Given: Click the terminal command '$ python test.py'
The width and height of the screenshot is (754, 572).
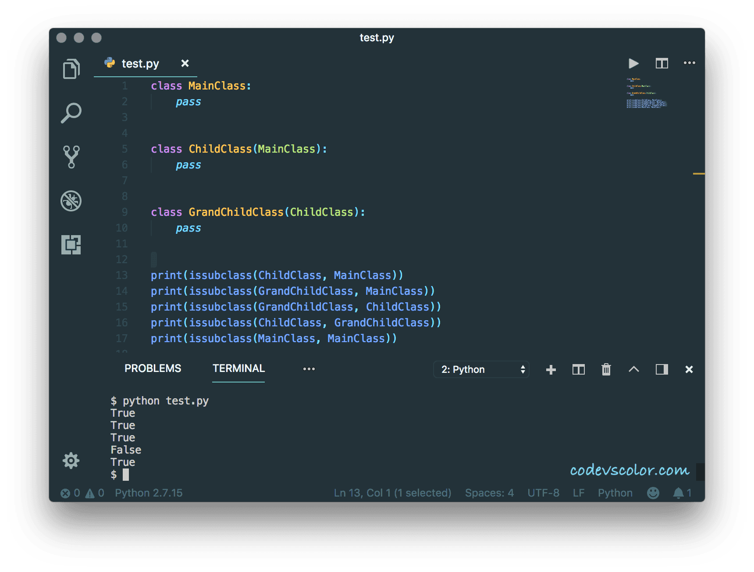Looking at the screenshot, I should pos(160,401).
